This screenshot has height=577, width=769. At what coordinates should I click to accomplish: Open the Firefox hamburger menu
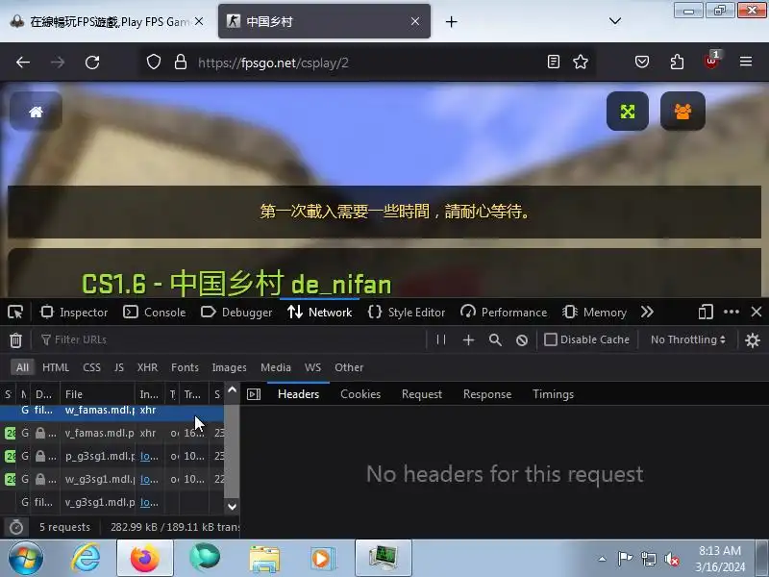coord(746,62)
